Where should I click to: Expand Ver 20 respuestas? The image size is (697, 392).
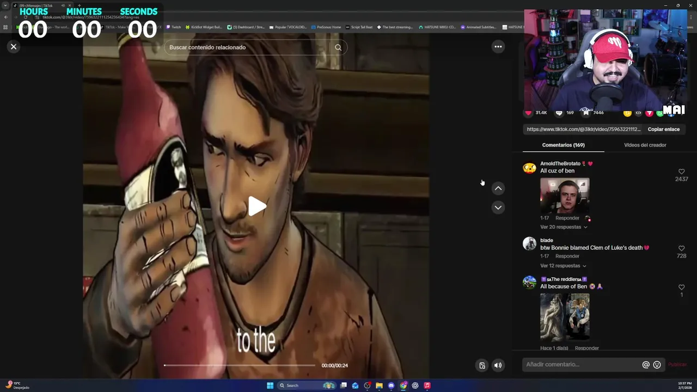pos(564,227)
